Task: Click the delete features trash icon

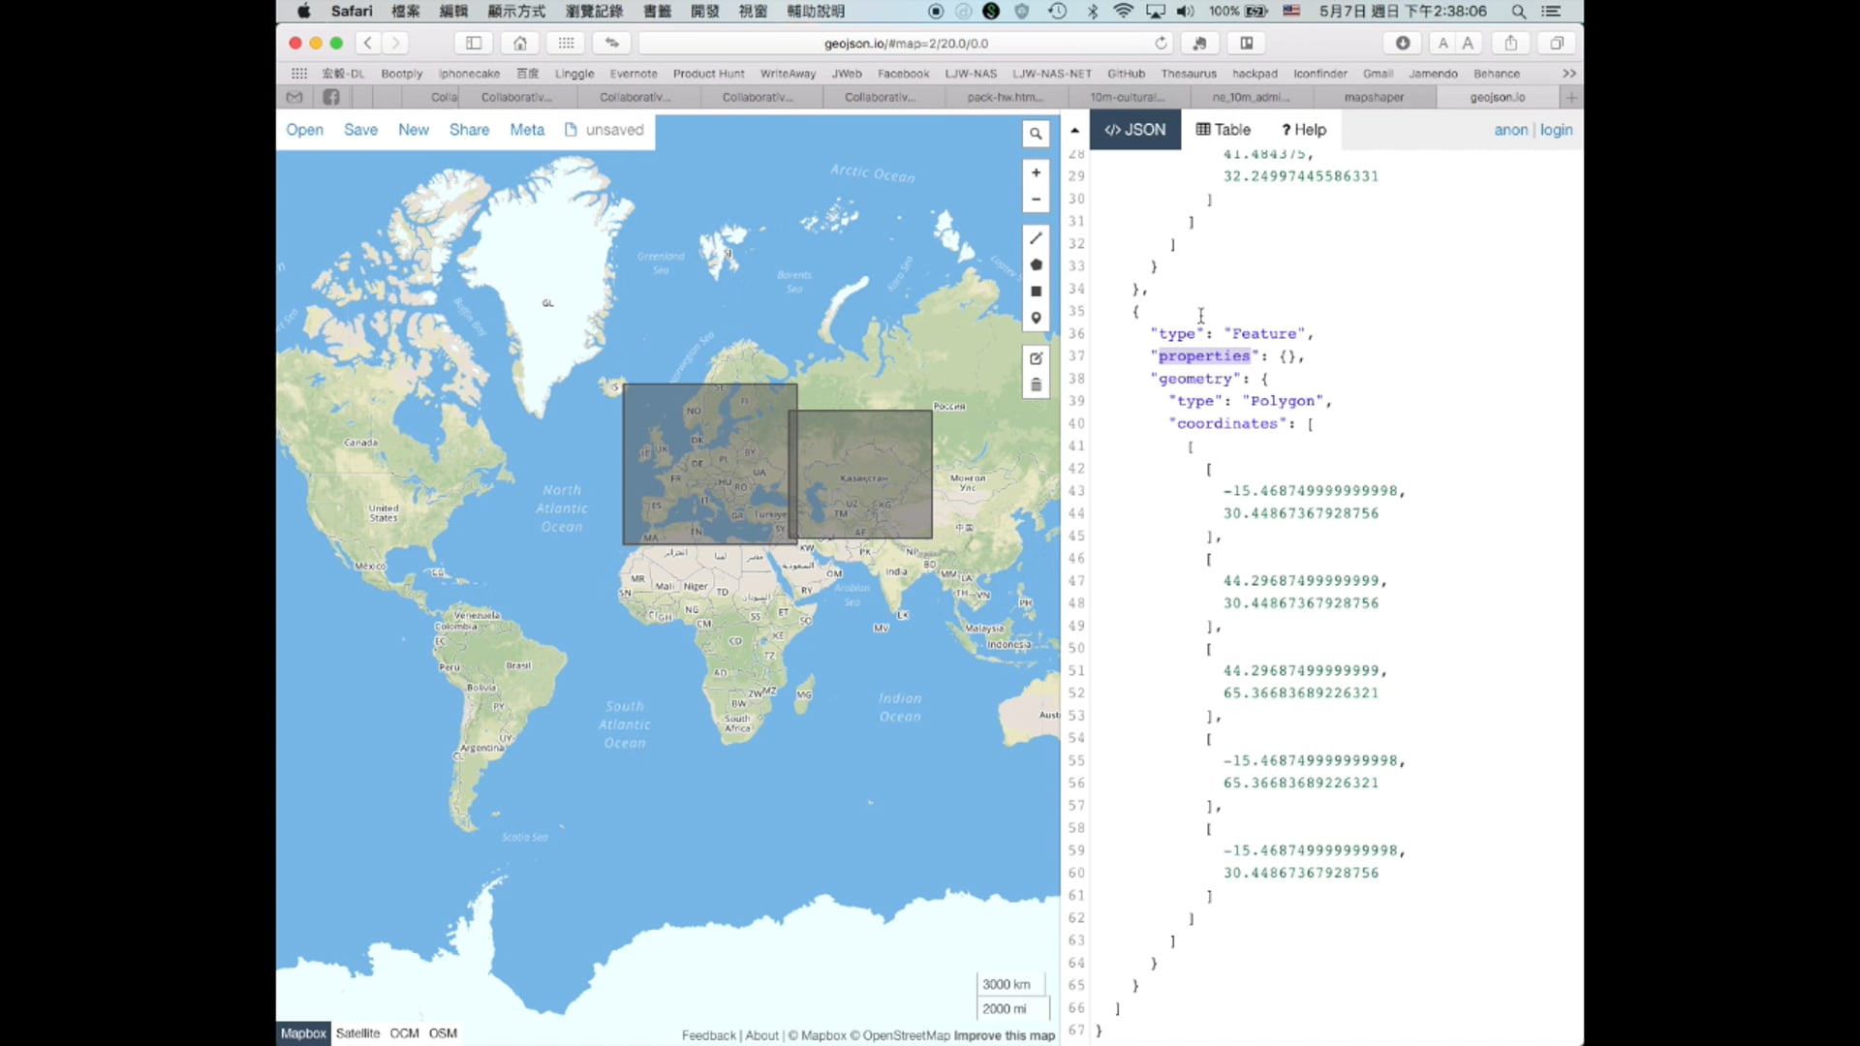Action: (x=1036, y=385)
